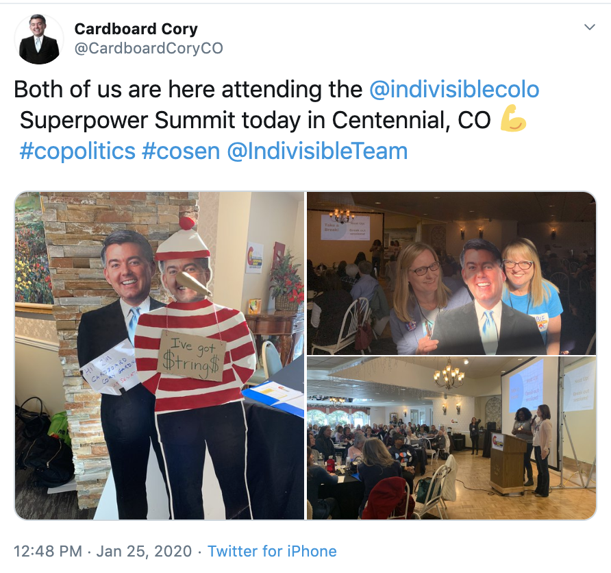Open the Waldo cutout photo
Image resolution: width=611 pixels, height=573 pixels.
click(160, 356)
